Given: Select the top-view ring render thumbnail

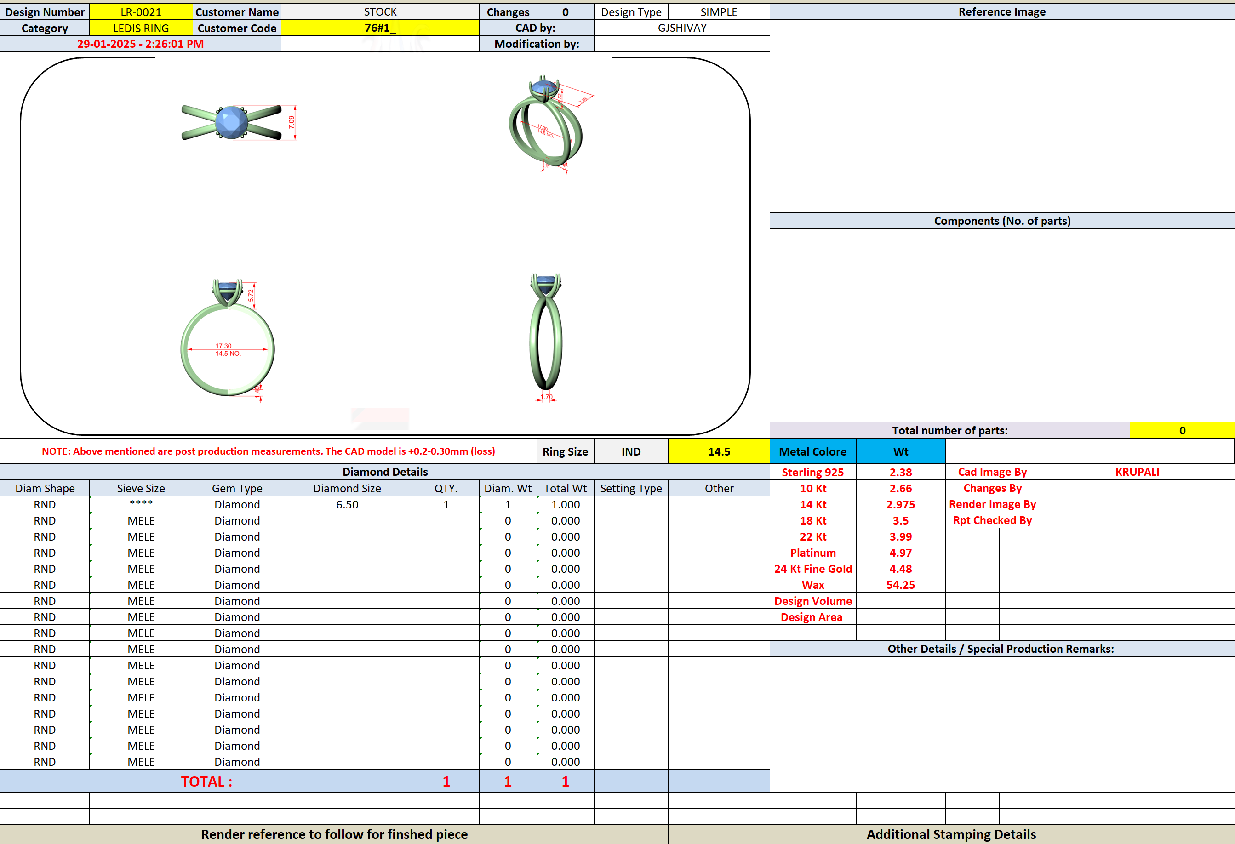Looking at the screenshot, I should [x=239, y=123].
